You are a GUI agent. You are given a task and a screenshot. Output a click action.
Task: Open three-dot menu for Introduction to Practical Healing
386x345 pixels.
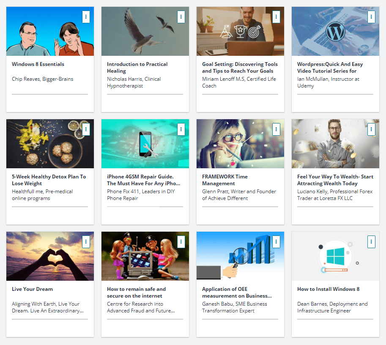click(181, 17)
